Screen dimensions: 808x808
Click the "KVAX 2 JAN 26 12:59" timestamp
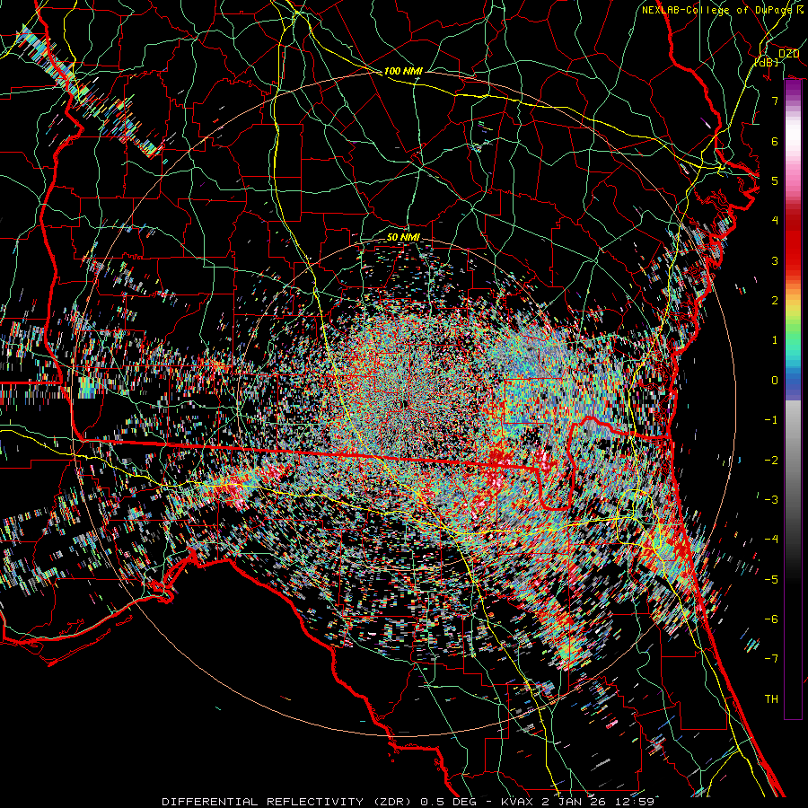[x=577, y=802]
